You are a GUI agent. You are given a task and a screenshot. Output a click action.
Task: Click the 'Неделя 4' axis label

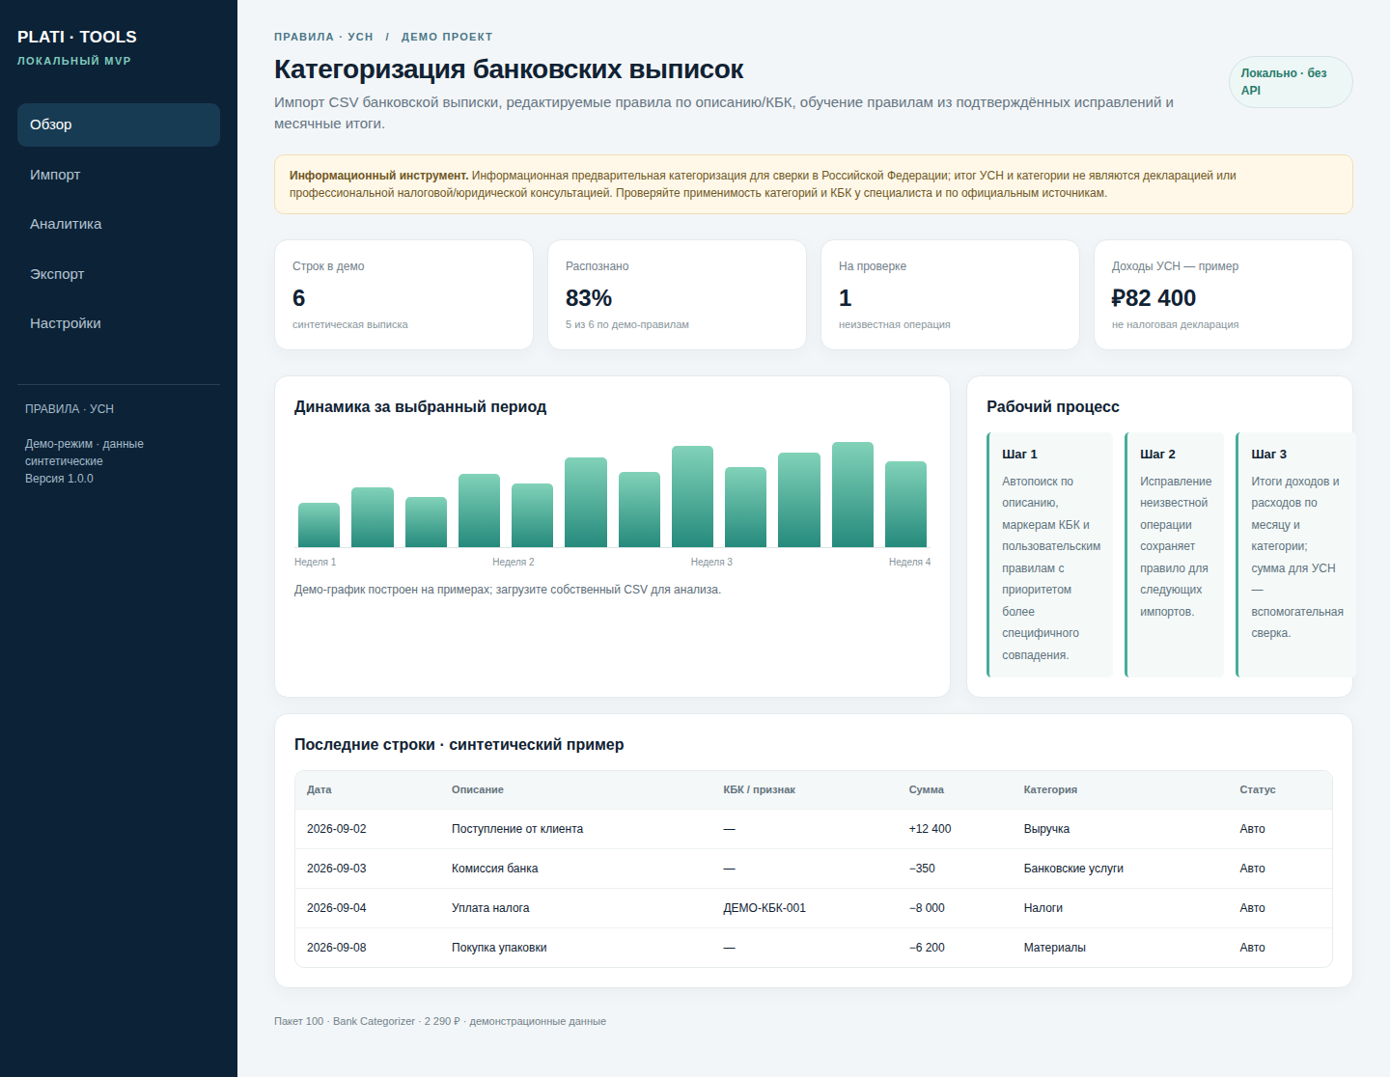click(910, 562)
